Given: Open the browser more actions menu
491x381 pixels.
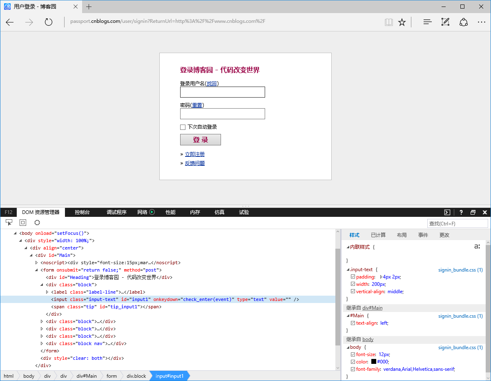Looking at the screenshot, I should [482, 22].
